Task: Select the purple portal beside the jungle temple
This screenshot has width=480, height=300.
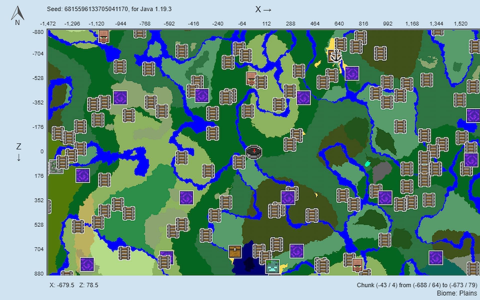Action: (x=83, y=175)
